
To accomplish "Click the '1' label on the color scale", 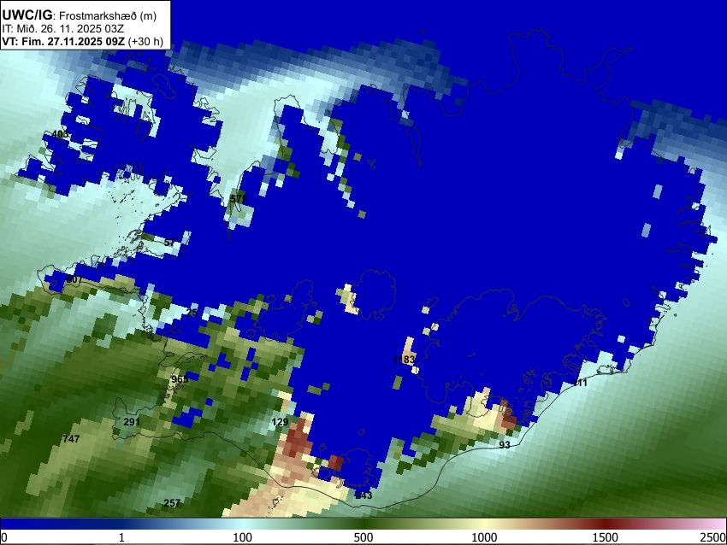I will (x=121, y=537).
